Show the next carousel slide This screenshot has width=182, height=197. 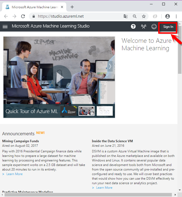(110, 66)
